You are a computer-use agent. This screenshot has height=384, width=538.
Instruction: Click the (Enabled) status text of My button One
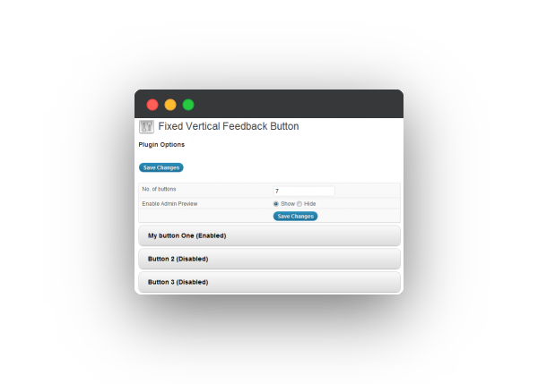point(211,235)
